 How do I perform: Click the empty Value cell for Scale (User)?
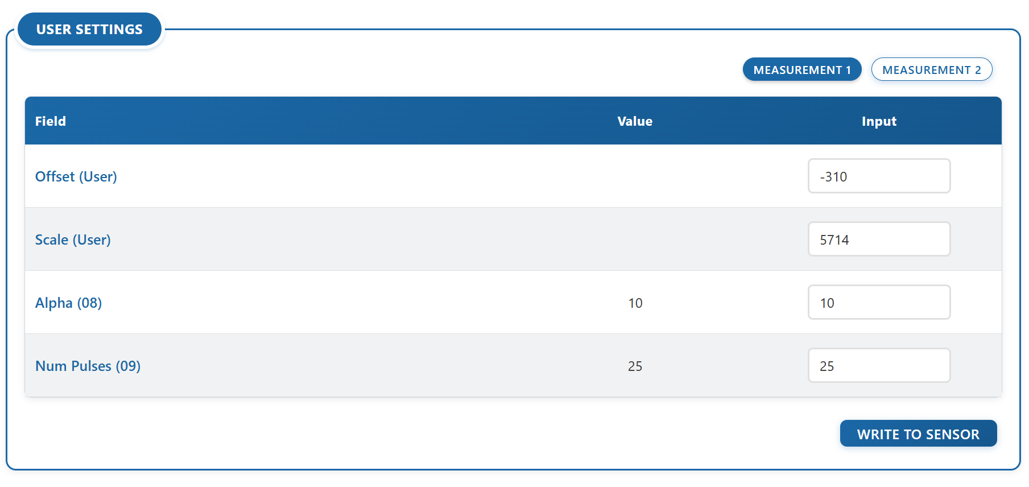pos(635,240)
